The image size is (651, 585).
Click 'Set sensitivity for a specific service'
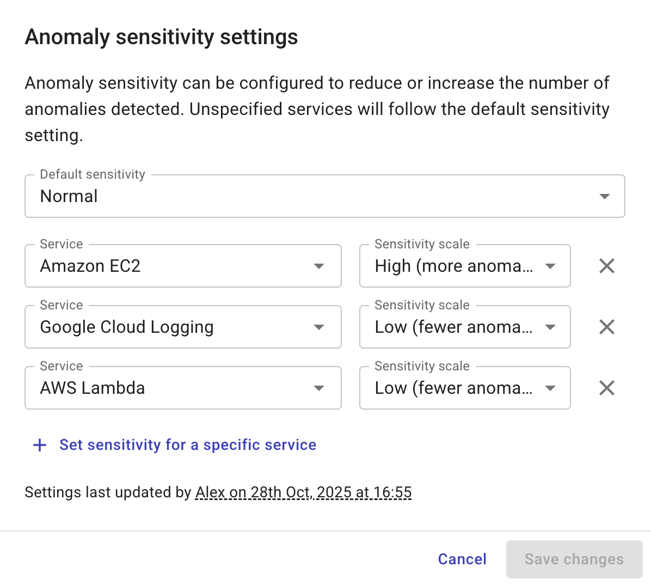pos(187,444)
